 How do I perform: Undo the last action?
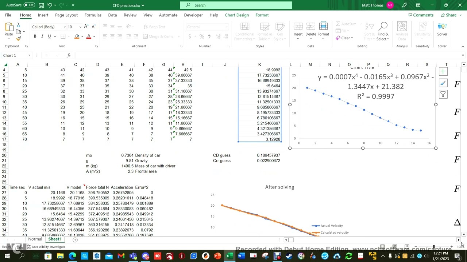pyautogui.click(x=50, y=5)
